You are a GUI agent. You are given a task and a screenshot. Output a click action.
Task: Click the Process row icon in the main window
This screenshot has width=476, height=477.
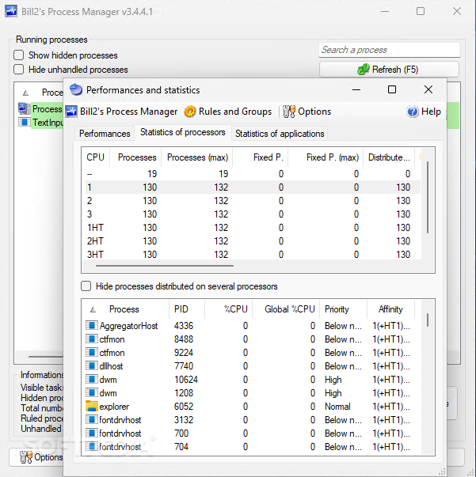click(x=24, y=108)
